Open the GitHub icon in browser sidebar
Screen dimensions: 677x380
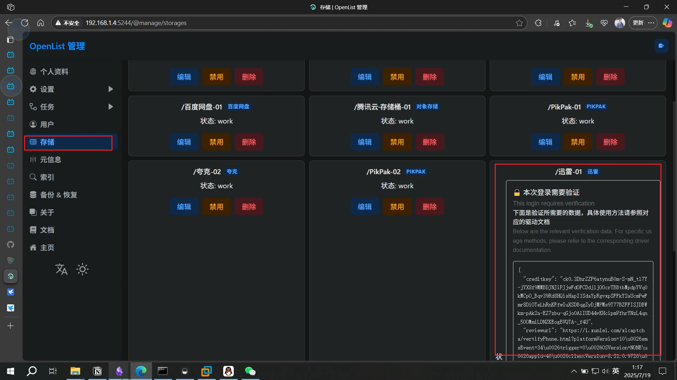(x=11, y=245)
